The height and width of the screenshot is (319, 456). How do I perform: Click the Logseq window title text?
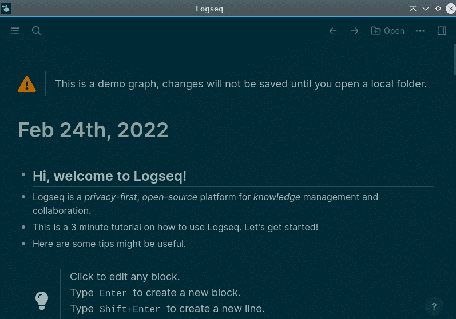coord(209,9)
